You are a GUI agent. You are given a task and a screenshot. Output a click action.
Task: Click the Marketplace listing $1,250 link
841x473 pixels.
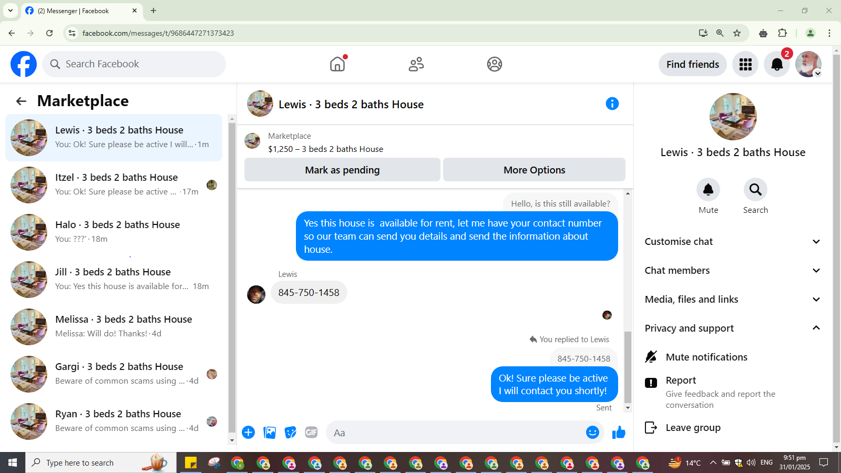[x=325, y=149]
